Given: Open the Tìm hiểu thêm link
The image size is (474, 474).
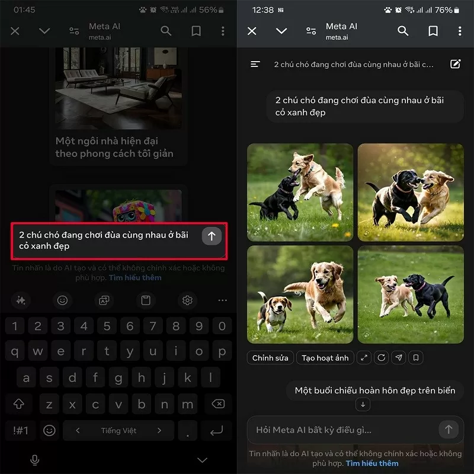Looking at the screenshot, I should (x=371, y=463).
